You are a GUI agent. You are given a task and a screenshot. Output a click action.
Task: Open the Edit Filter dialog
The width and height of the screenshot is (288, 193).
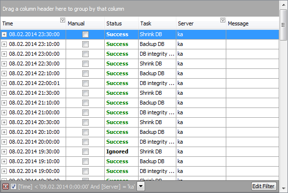(x=264, y=186)
